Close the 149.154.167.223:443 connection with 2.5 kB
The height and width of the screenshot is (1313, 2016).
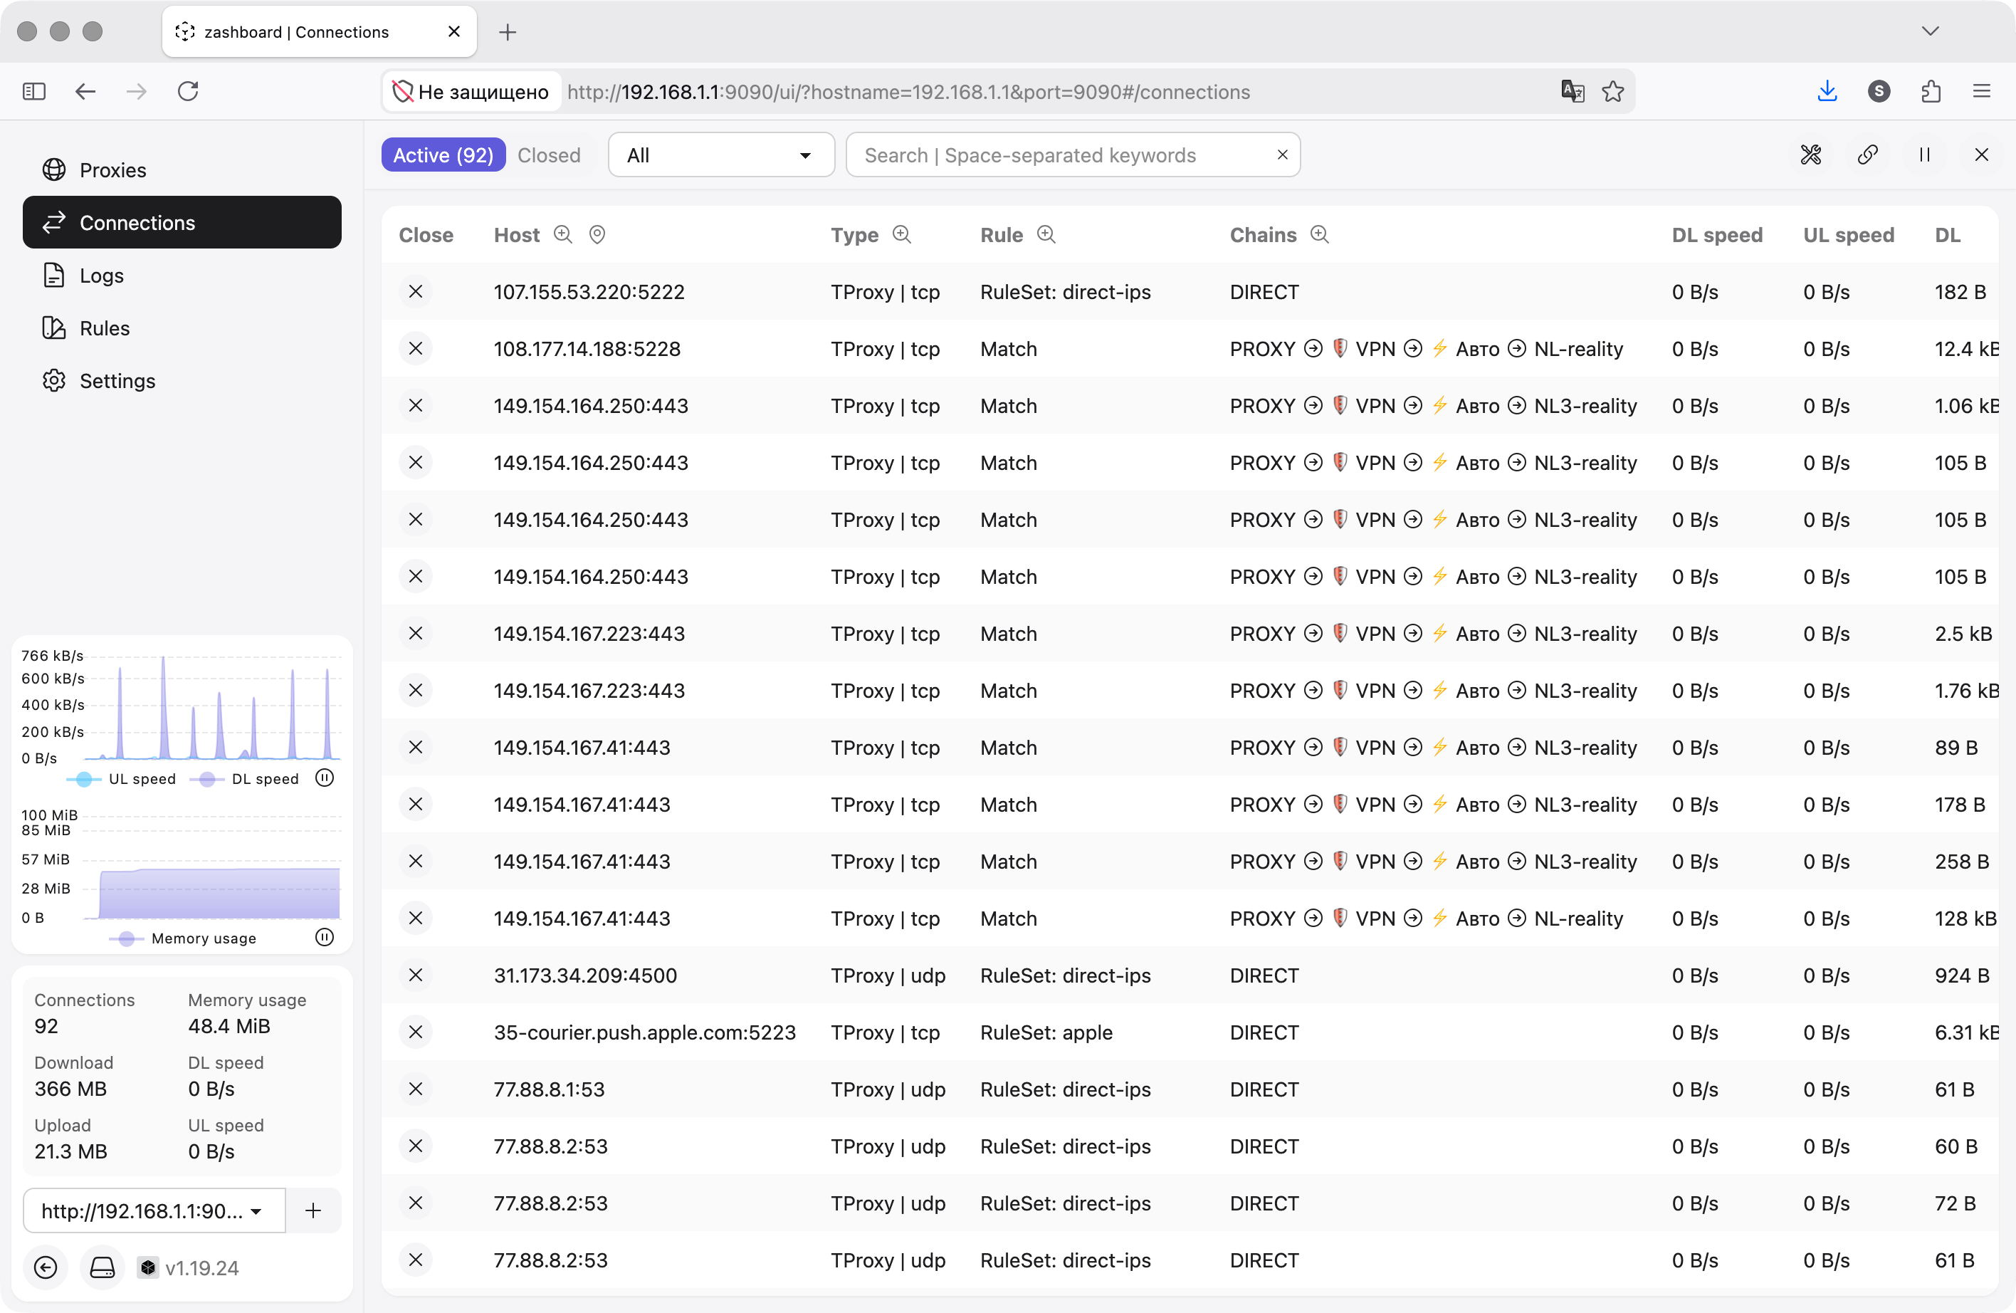(x=416, y=634)
